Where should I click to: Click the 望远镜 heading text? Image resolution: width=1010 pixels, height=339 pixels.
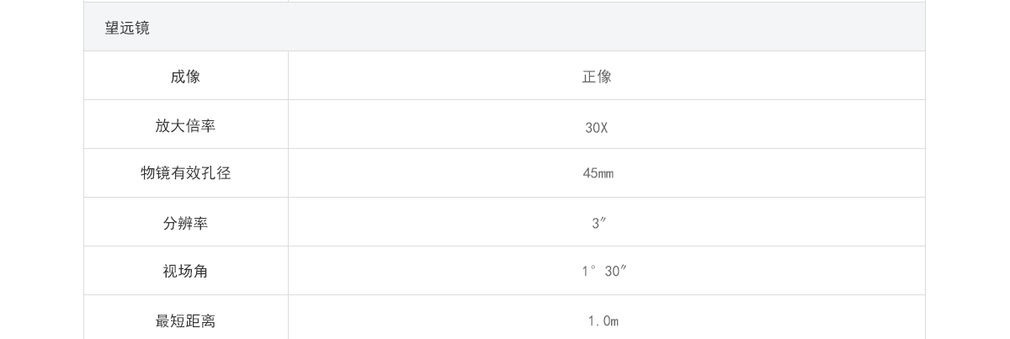pos(127,28)
